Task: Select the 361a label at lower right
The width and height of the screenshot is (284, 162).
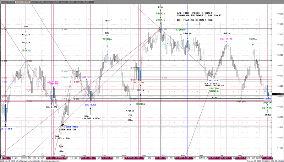Action: [x=267, y=115]
